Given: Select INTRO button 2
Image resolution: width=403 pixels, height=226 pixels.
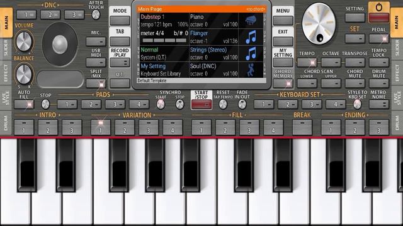Looking at the screenshot, I should click(x=48, y=127).
